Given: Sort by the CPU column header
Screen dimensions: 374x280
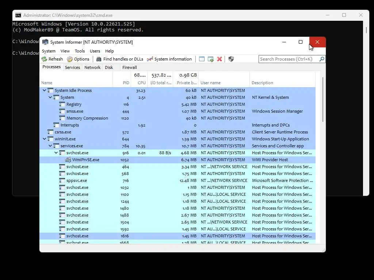Looking at the screenshot, I should coord(139,79).
